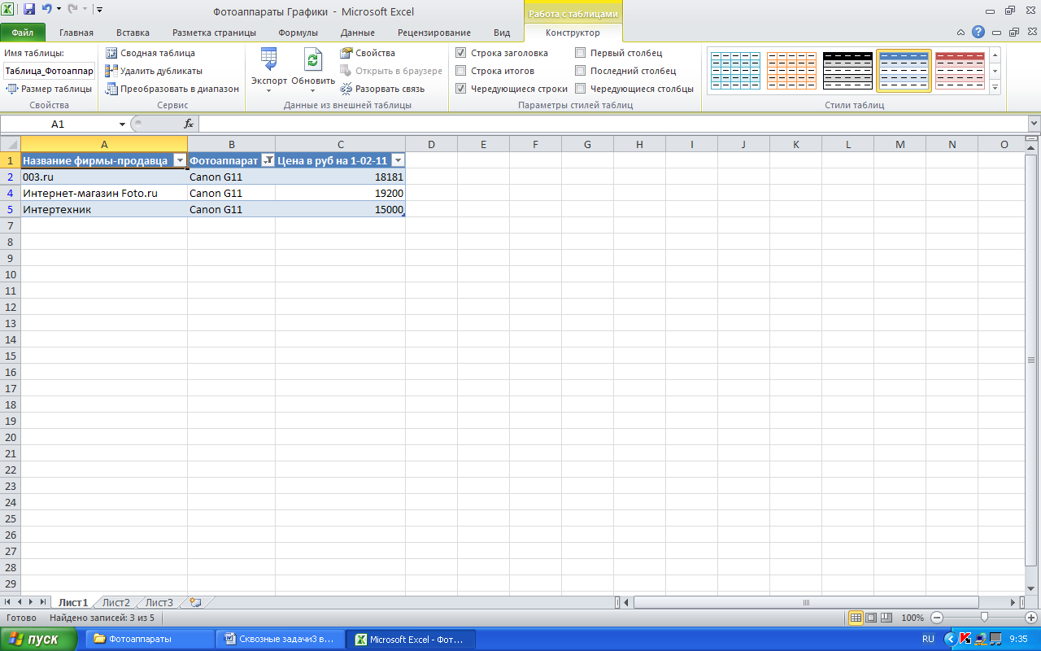
Task: Switch to Данные ribbon tab
Action: click(x=358, y=33)
